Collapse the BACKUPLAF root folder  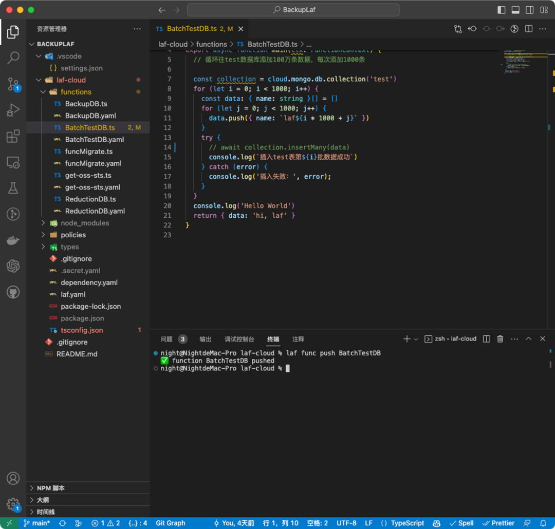pyautogui.click(x=32, y=44)
